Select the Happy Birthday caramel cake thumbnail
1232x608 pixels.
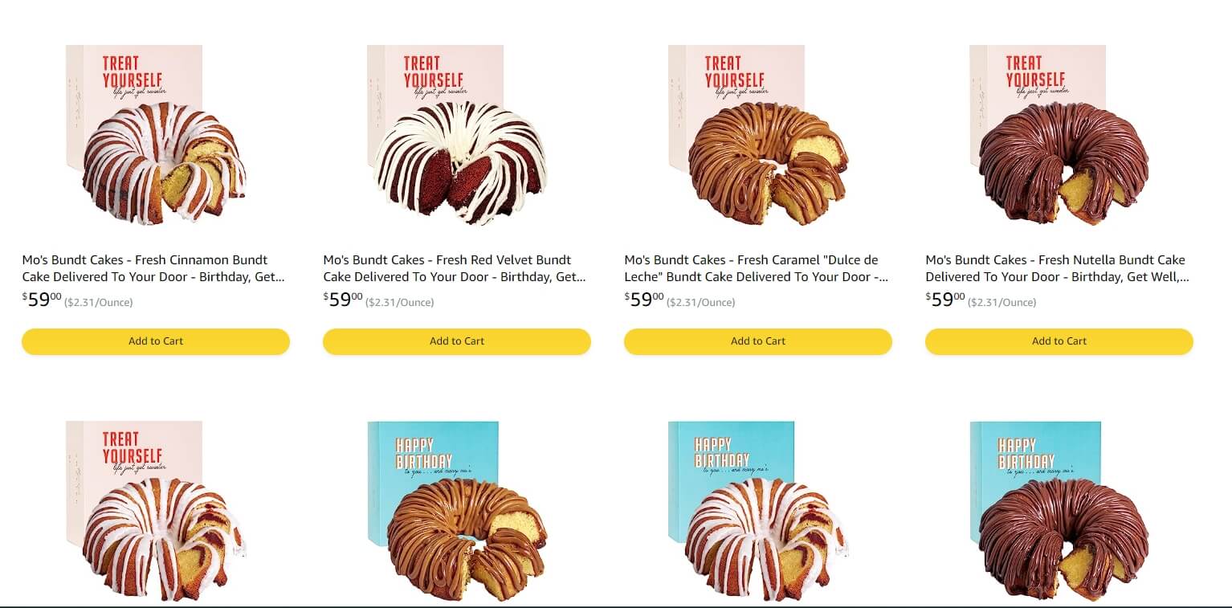(457, 511)
